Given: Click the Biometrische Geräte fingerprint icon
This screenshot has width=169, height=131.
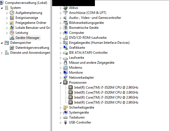Looking at the screenshot, I should (x=65, y=28).
